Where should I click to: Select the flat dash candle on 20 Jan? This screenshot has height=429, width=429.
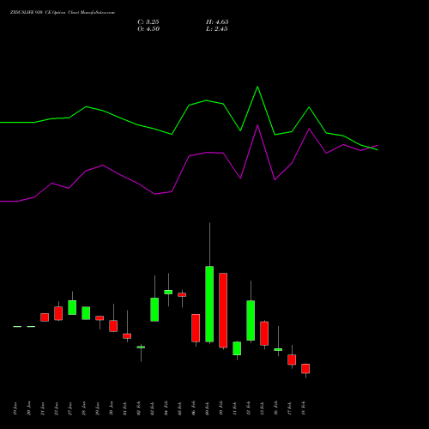[x=31, y=326]
